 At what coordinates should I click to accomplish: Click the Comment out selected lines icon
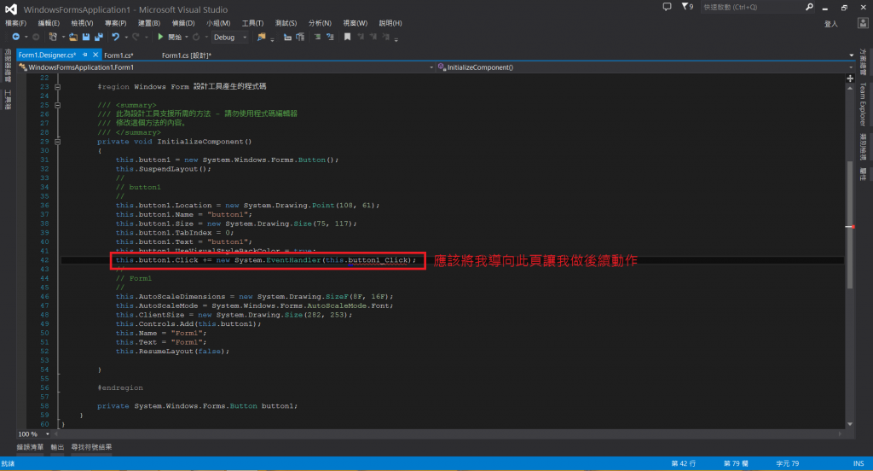pyautogui.click(x=317, y=37)
